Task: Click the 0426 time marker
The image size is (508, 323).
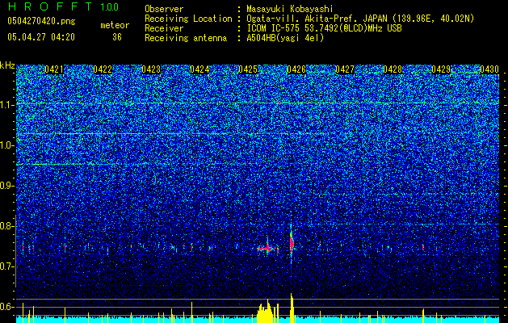Action: 296,69
